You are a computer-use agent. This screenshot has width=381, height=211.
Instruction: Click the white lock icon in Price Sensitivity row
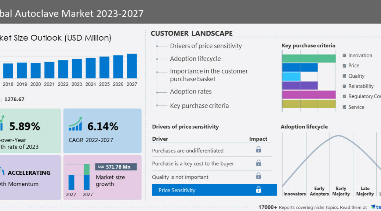click(258, 190)
